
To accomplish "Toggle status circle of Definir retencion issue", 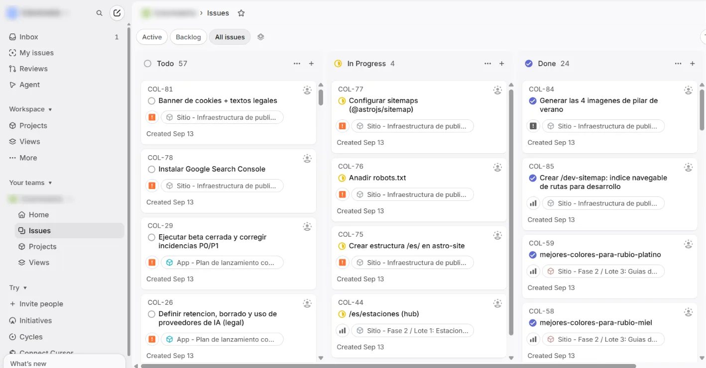I will tap(152, 314).
